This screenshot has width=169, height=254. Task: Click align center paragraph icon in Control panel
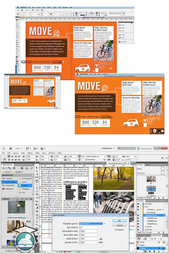pos(12,156)
